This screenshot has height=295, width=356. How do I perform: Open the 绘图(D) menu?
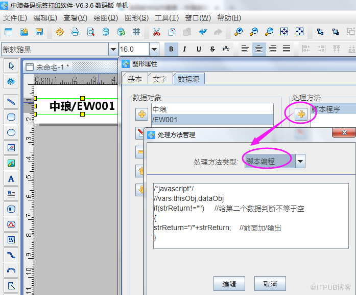(106, 18)
